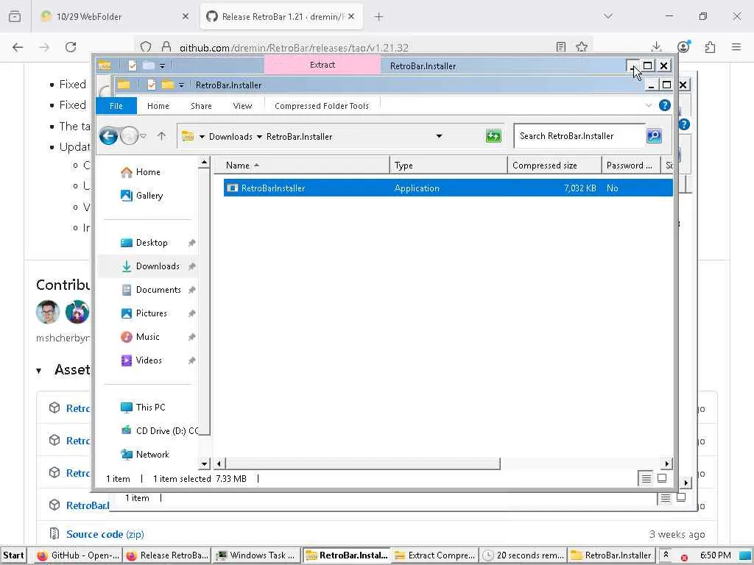Open the address bar history dropdown
Viewport: 754px width, 565px height.
(439, 136)
